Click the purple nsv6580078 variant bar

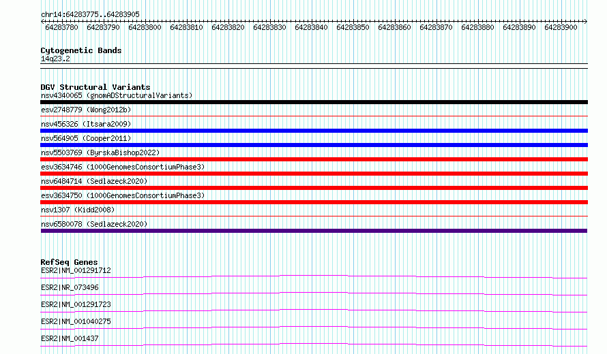(314, 231)
